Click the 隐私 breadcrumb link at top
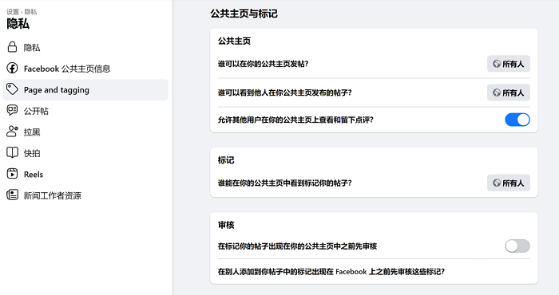 tap(30, 12)
